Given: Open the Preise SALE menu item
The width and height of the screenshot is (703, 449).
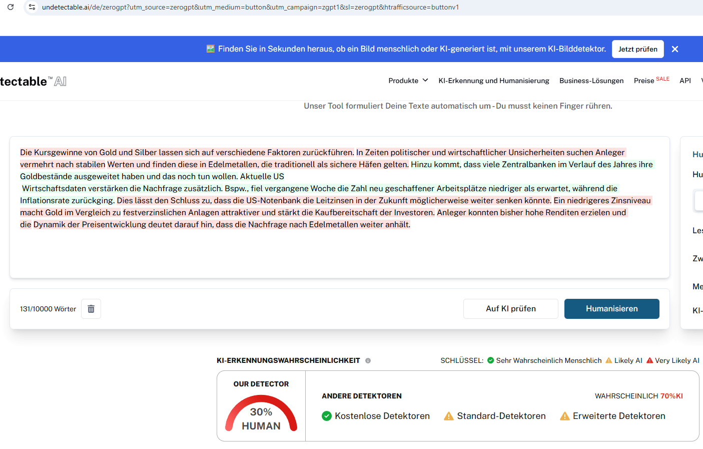Looking at the screenshot, I should pyautogui.click(x=651, y=80).
